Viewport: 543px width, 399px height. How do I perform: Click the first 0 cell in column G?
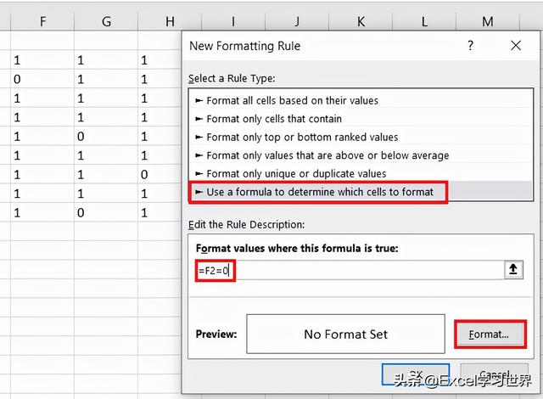pyautogui.click(x=81, y=136)
